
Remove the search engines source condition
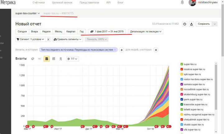click(115, 50)
